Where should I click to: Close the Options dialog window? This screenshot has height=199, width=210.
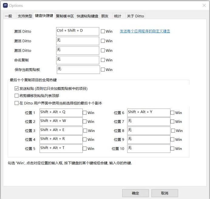point(204,5)
